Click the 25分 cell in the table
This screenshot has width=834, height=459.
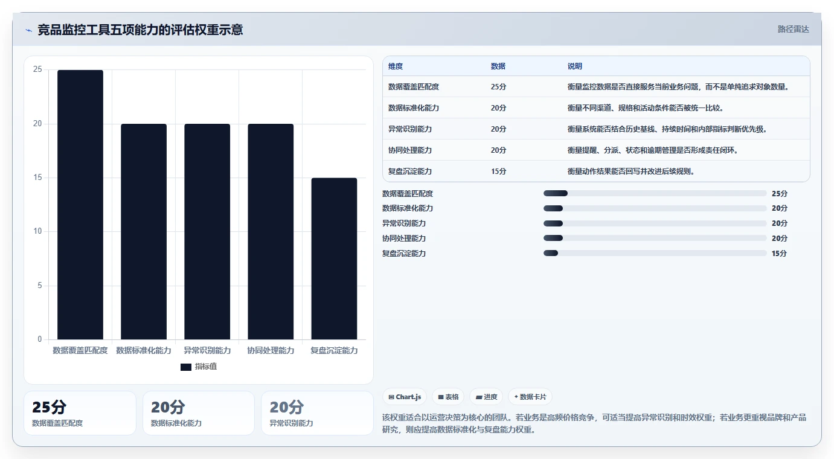[x=498, y=87]
